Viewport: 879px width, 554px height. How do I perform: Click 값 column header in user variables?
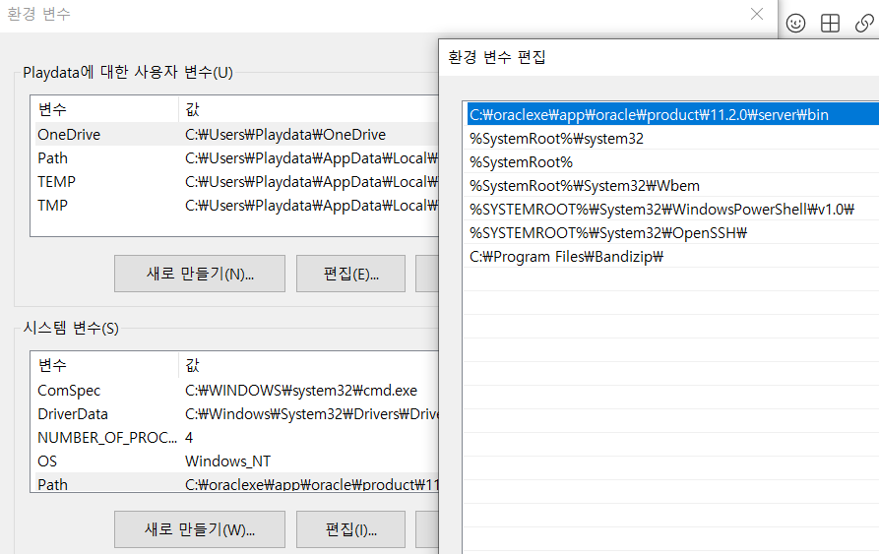[308, 109]
